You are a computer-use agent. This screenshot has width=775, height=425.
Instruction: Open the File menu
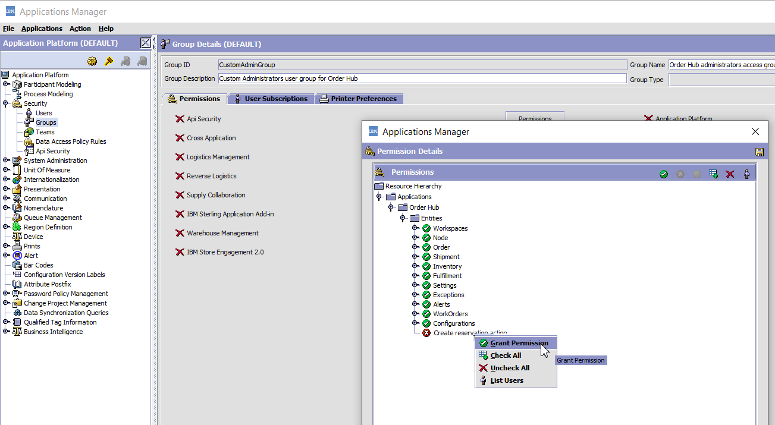click(x=8, y=29)
